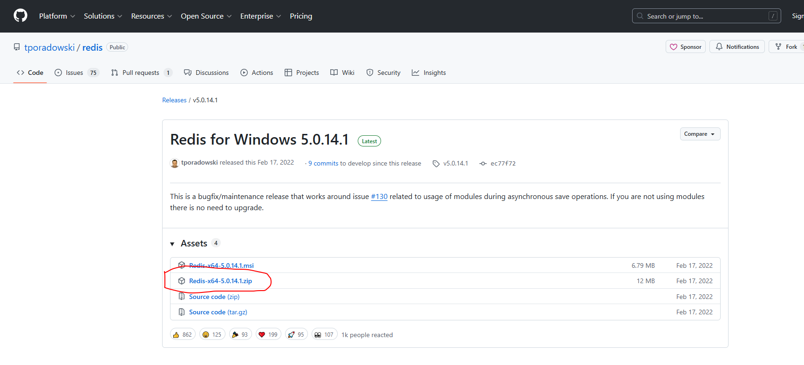Click the v5.0.14.1 tag link

456,163
